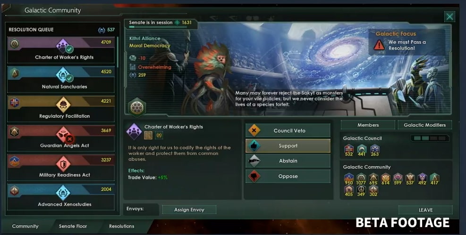Click the Natural Sanctuaries resolution icon

click(63, 75)
